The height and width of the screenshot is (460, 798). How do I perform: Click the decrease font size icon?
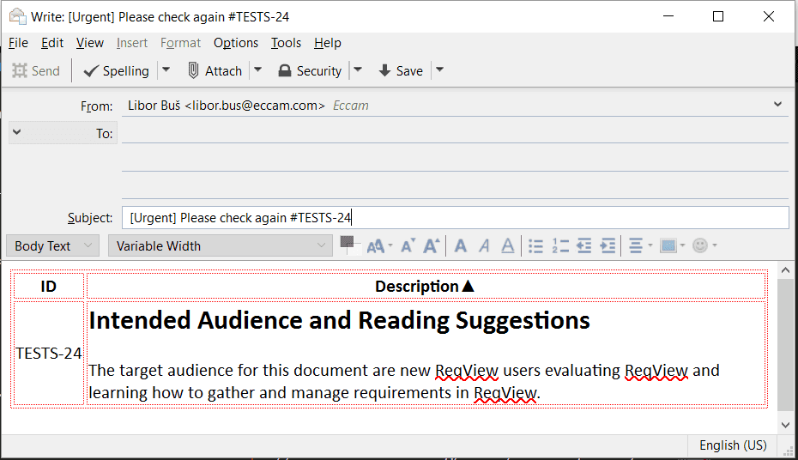coord(408,245)
